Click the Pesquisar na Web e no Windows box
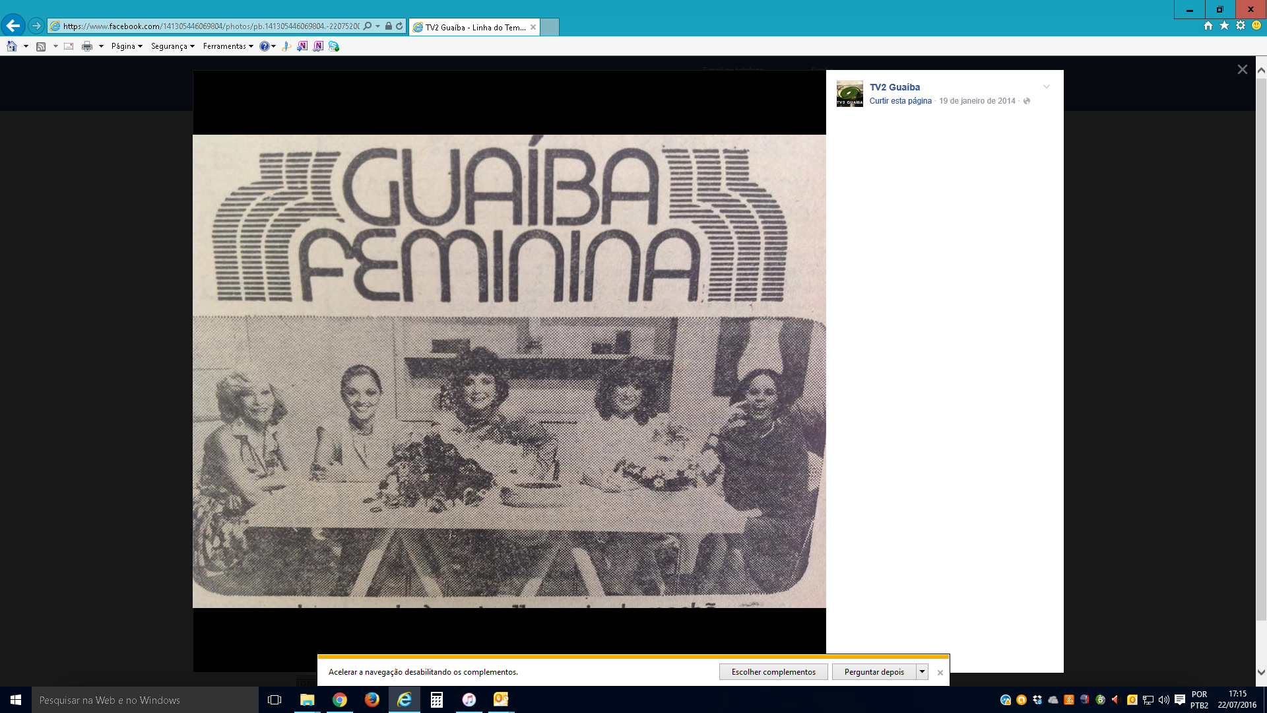This screenshot has width=1267, height=713. pos(145,700)
